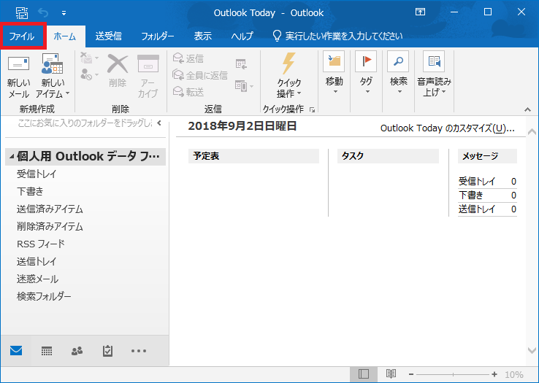
Task: Click zoom in plus button
Action: coord(494,374)
